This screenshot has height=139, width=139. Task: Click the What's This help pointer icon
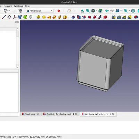coord(20,11)
